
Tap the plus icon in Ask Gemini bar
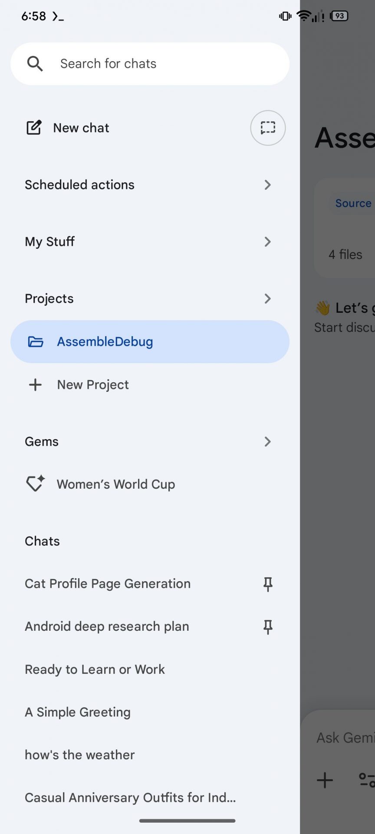click(x=325, y=780)
